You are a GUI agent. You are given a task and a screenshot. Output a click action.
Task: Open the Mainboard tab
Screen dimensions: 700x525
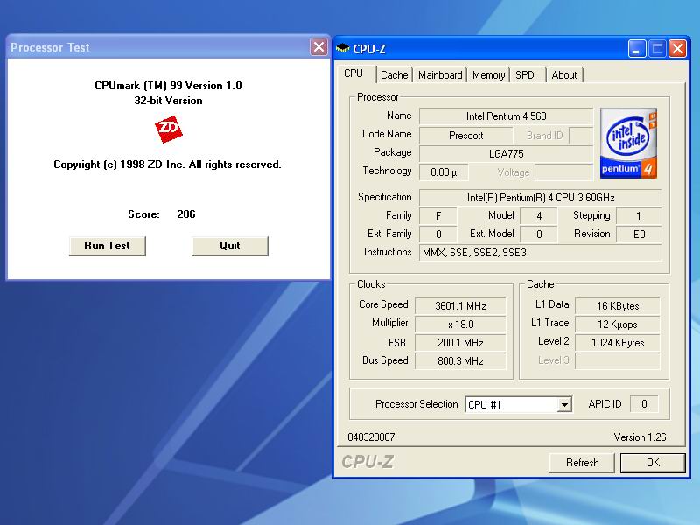click(440, 75)
